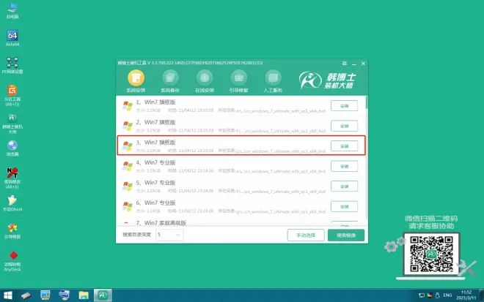Click the Windows flag icon in row 1
Image resolution: width=484 pixels, height=302 pixels.
pyautogui.click(x=128, y=106)
